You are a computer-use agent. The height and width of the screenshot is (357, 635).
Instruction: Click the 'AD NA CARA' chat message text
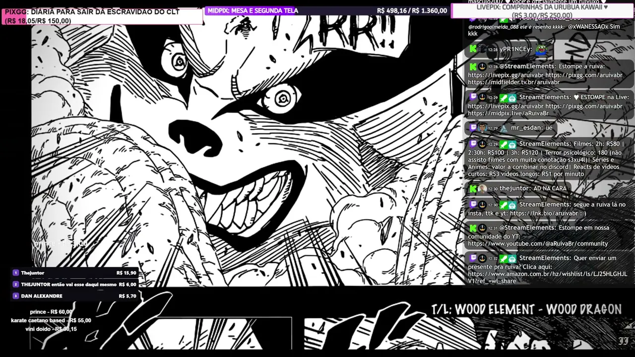click(x=550, y=188)
